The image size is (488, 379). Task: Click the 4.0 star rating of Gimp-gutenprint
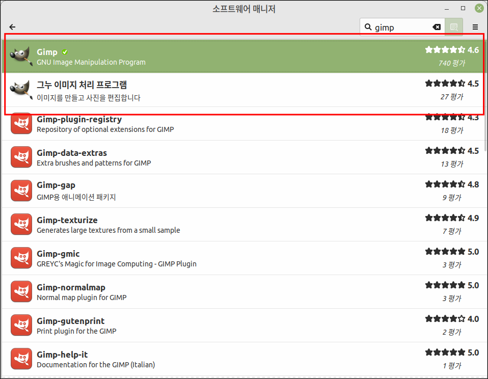(452, 318)
